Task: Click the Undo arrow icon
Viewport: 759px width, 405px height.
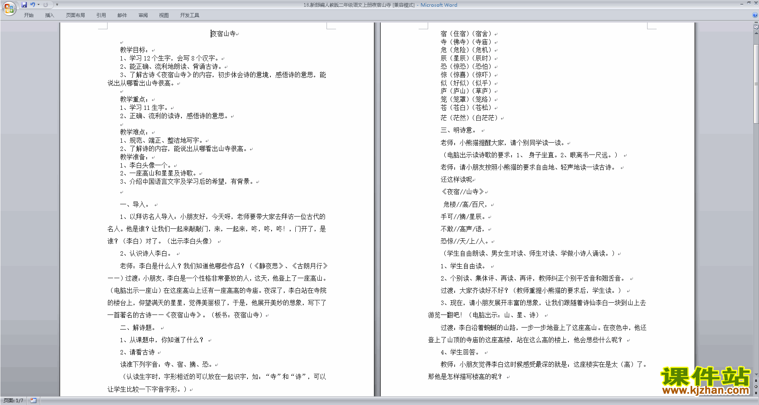Action: [x=33, y=5]
